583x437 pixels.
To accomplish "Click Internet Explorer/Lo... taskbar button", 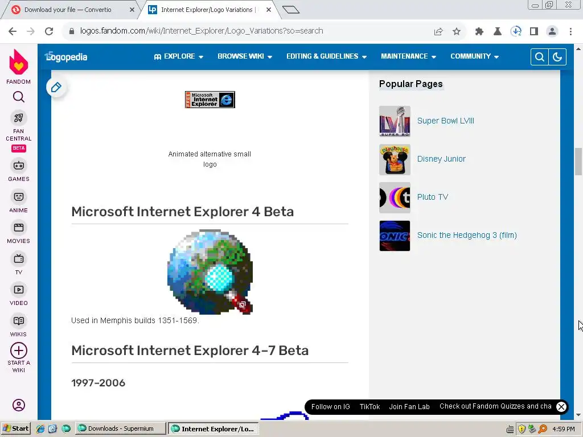I will click(213, 429).
